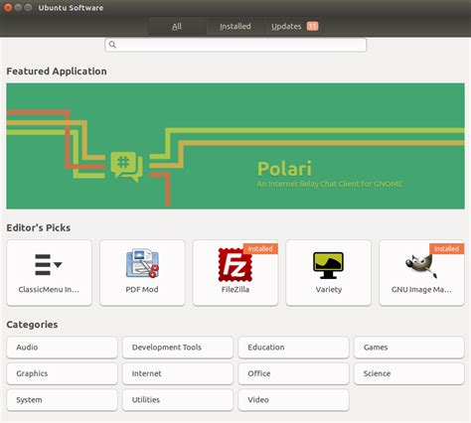Click the Installed ribbon on GNU Image

(x=447, y=248)
